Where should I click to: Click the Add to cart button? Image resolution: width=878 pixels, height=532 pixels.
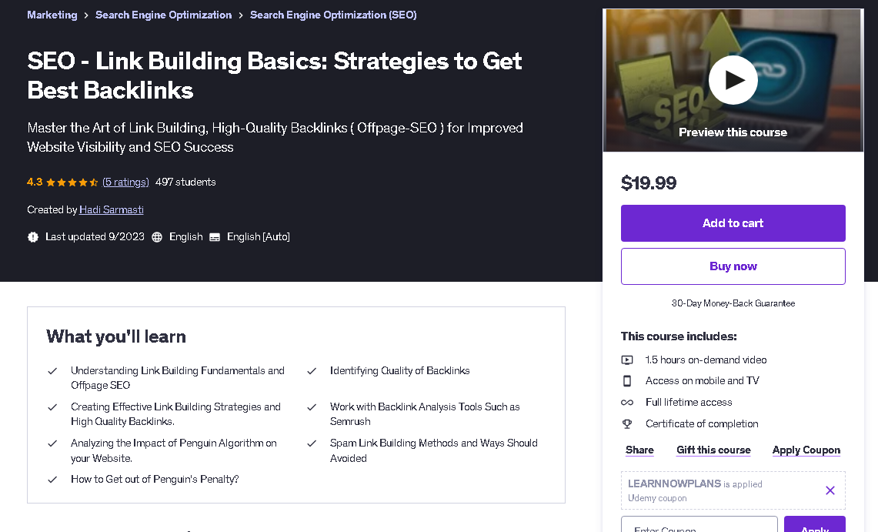[x=733, y=223]
